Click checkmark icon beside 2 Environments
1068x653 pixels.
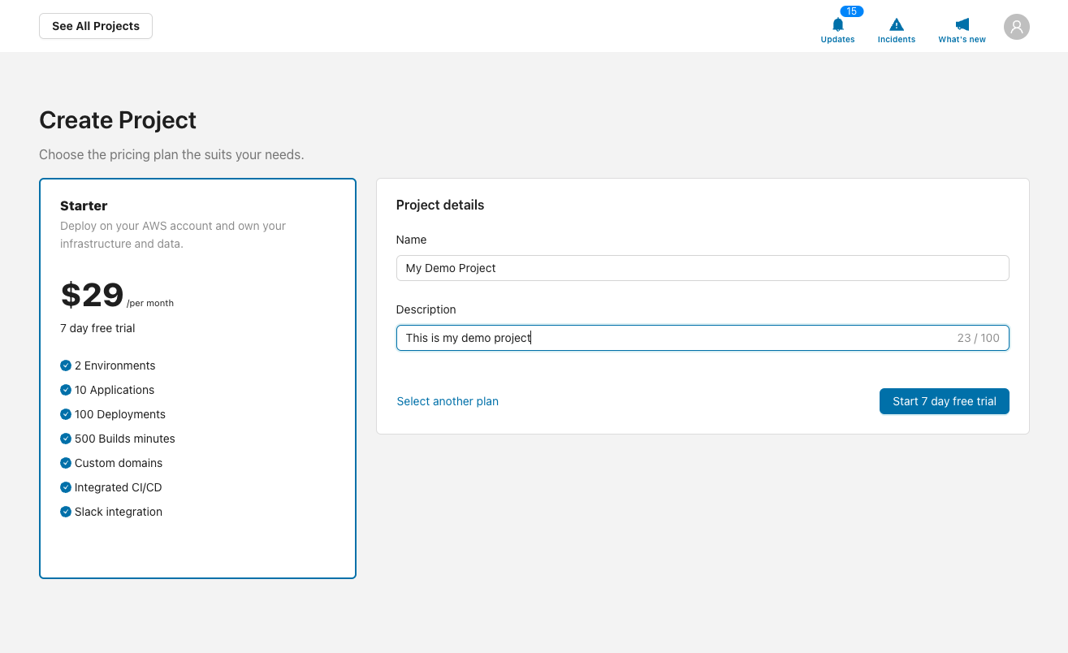coord(66,365)
